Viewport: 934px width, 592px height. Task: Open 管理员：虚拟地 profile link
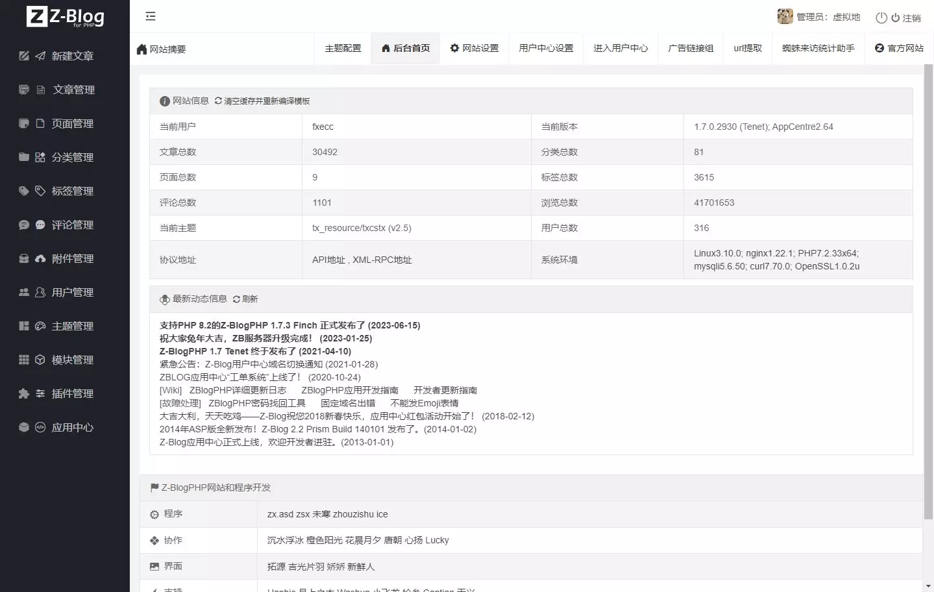click(x=828, y=17)
